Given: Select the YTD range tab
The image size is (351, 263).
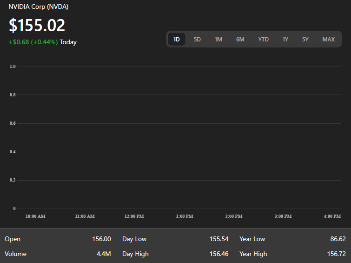Looking at the screenshot, I should pyautogui.click(x=264, y=40).
